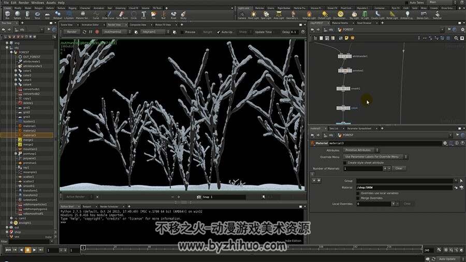
Task: Open the Attributes dropdown (Primitive Attributes)
Action: pos(361,150)
